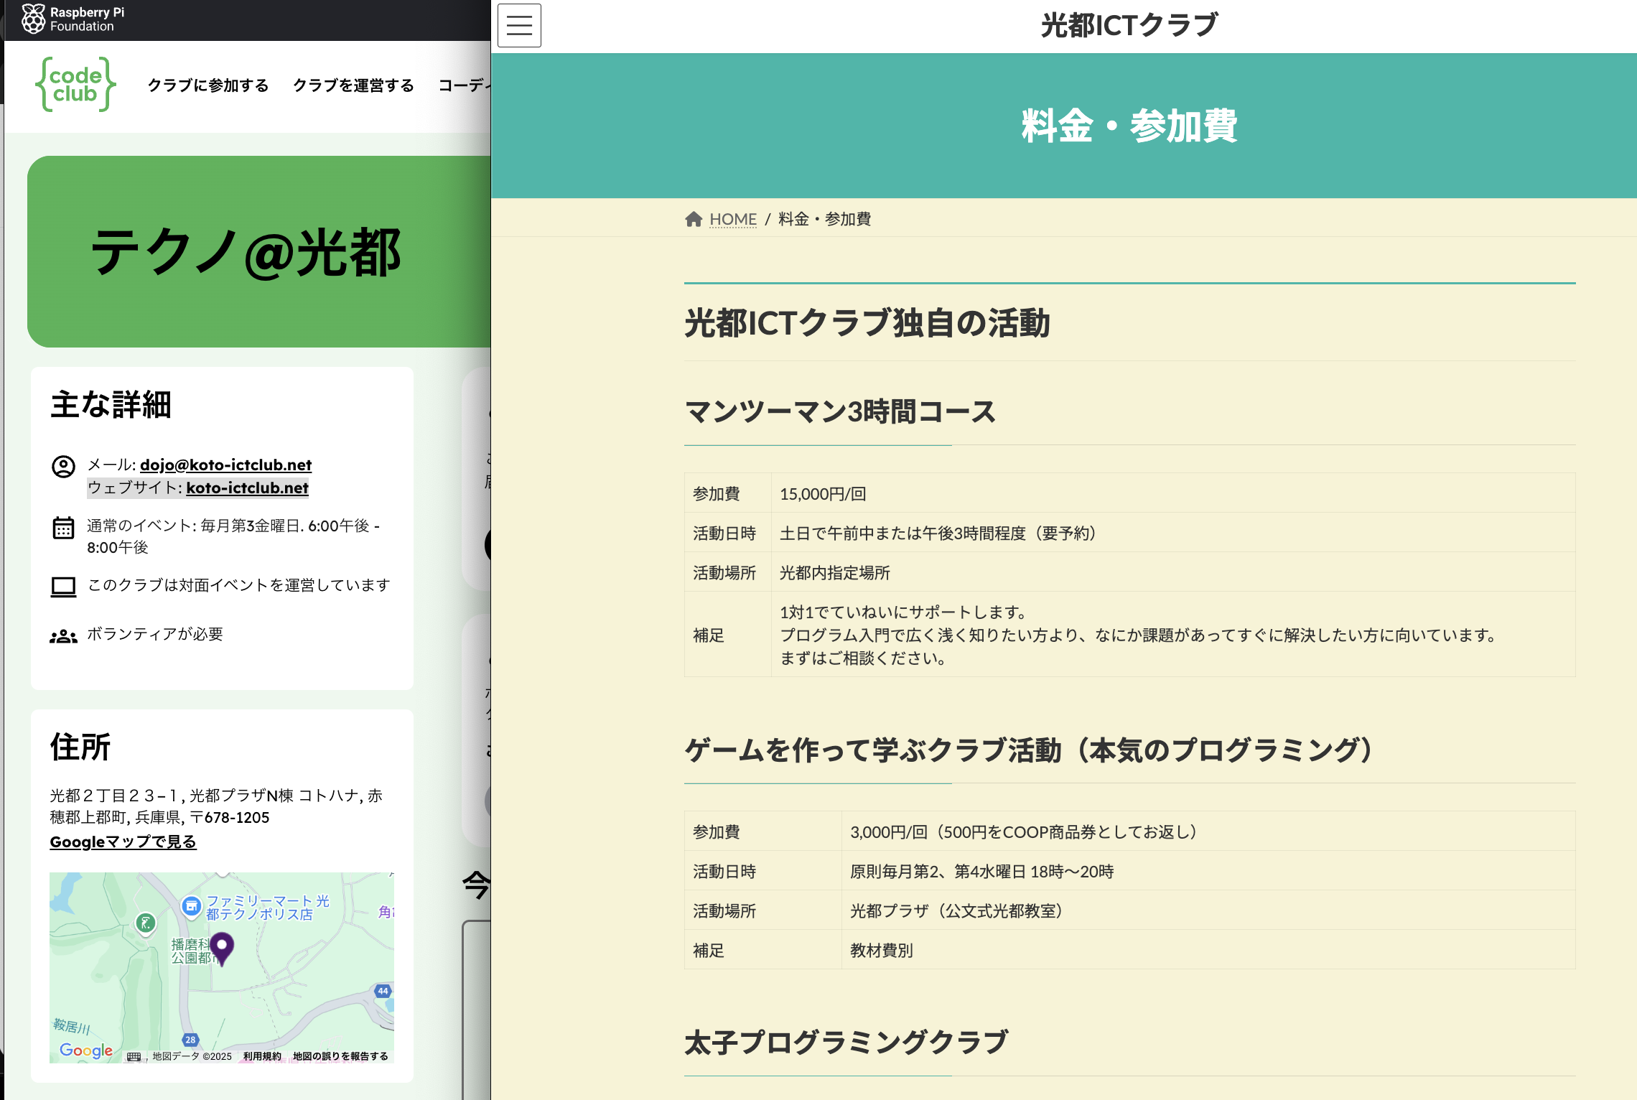Open the koto-ictclub.net website link
Viewport: 1637px width, 1100px height.
pyautogui.click(x=247, y=488)
